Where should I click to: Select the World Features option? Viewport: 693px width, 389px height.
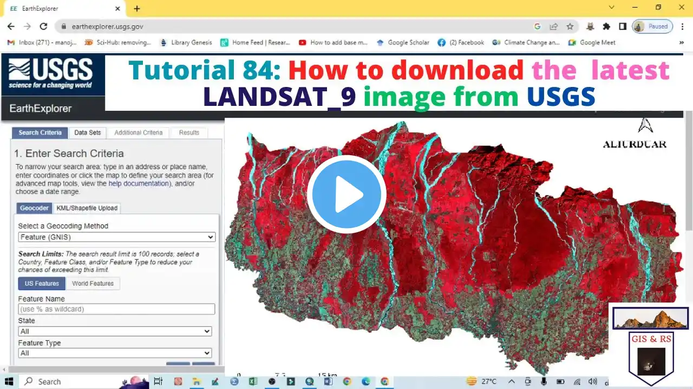tap(93, 284)
